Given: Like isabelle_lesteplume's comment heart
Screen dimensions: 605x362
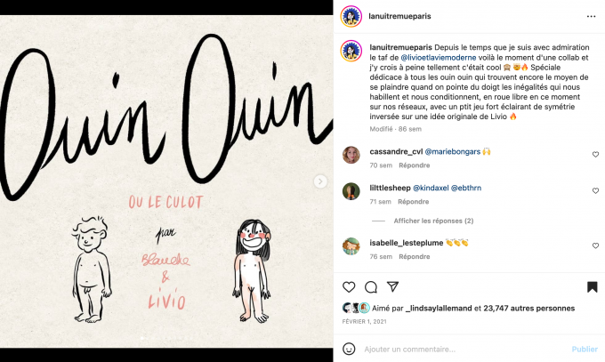Looking at the screenshot, I should (595, 245).
